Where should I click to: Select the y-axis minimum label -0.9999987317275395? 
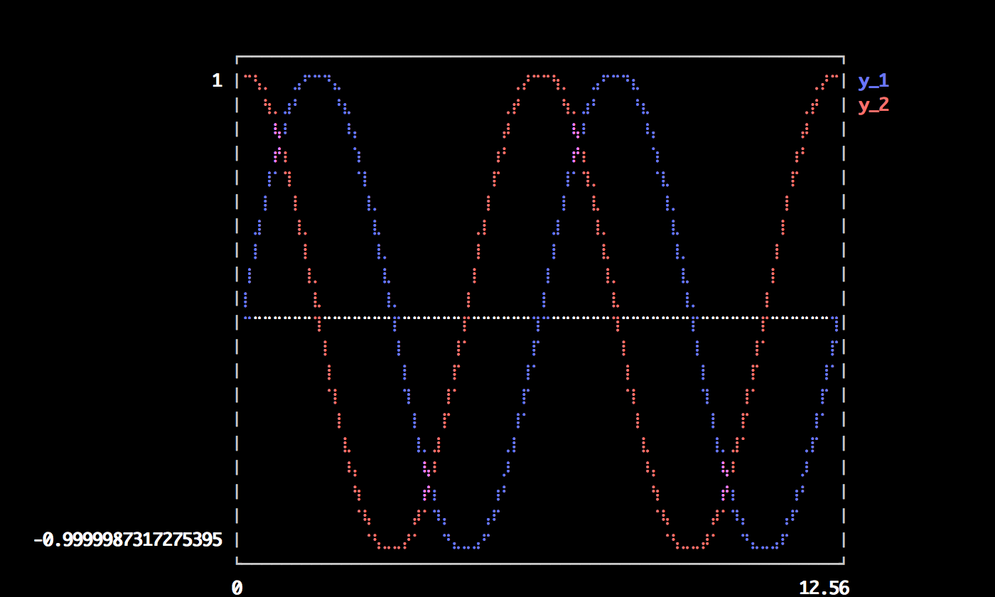click(x=128, y=540)
